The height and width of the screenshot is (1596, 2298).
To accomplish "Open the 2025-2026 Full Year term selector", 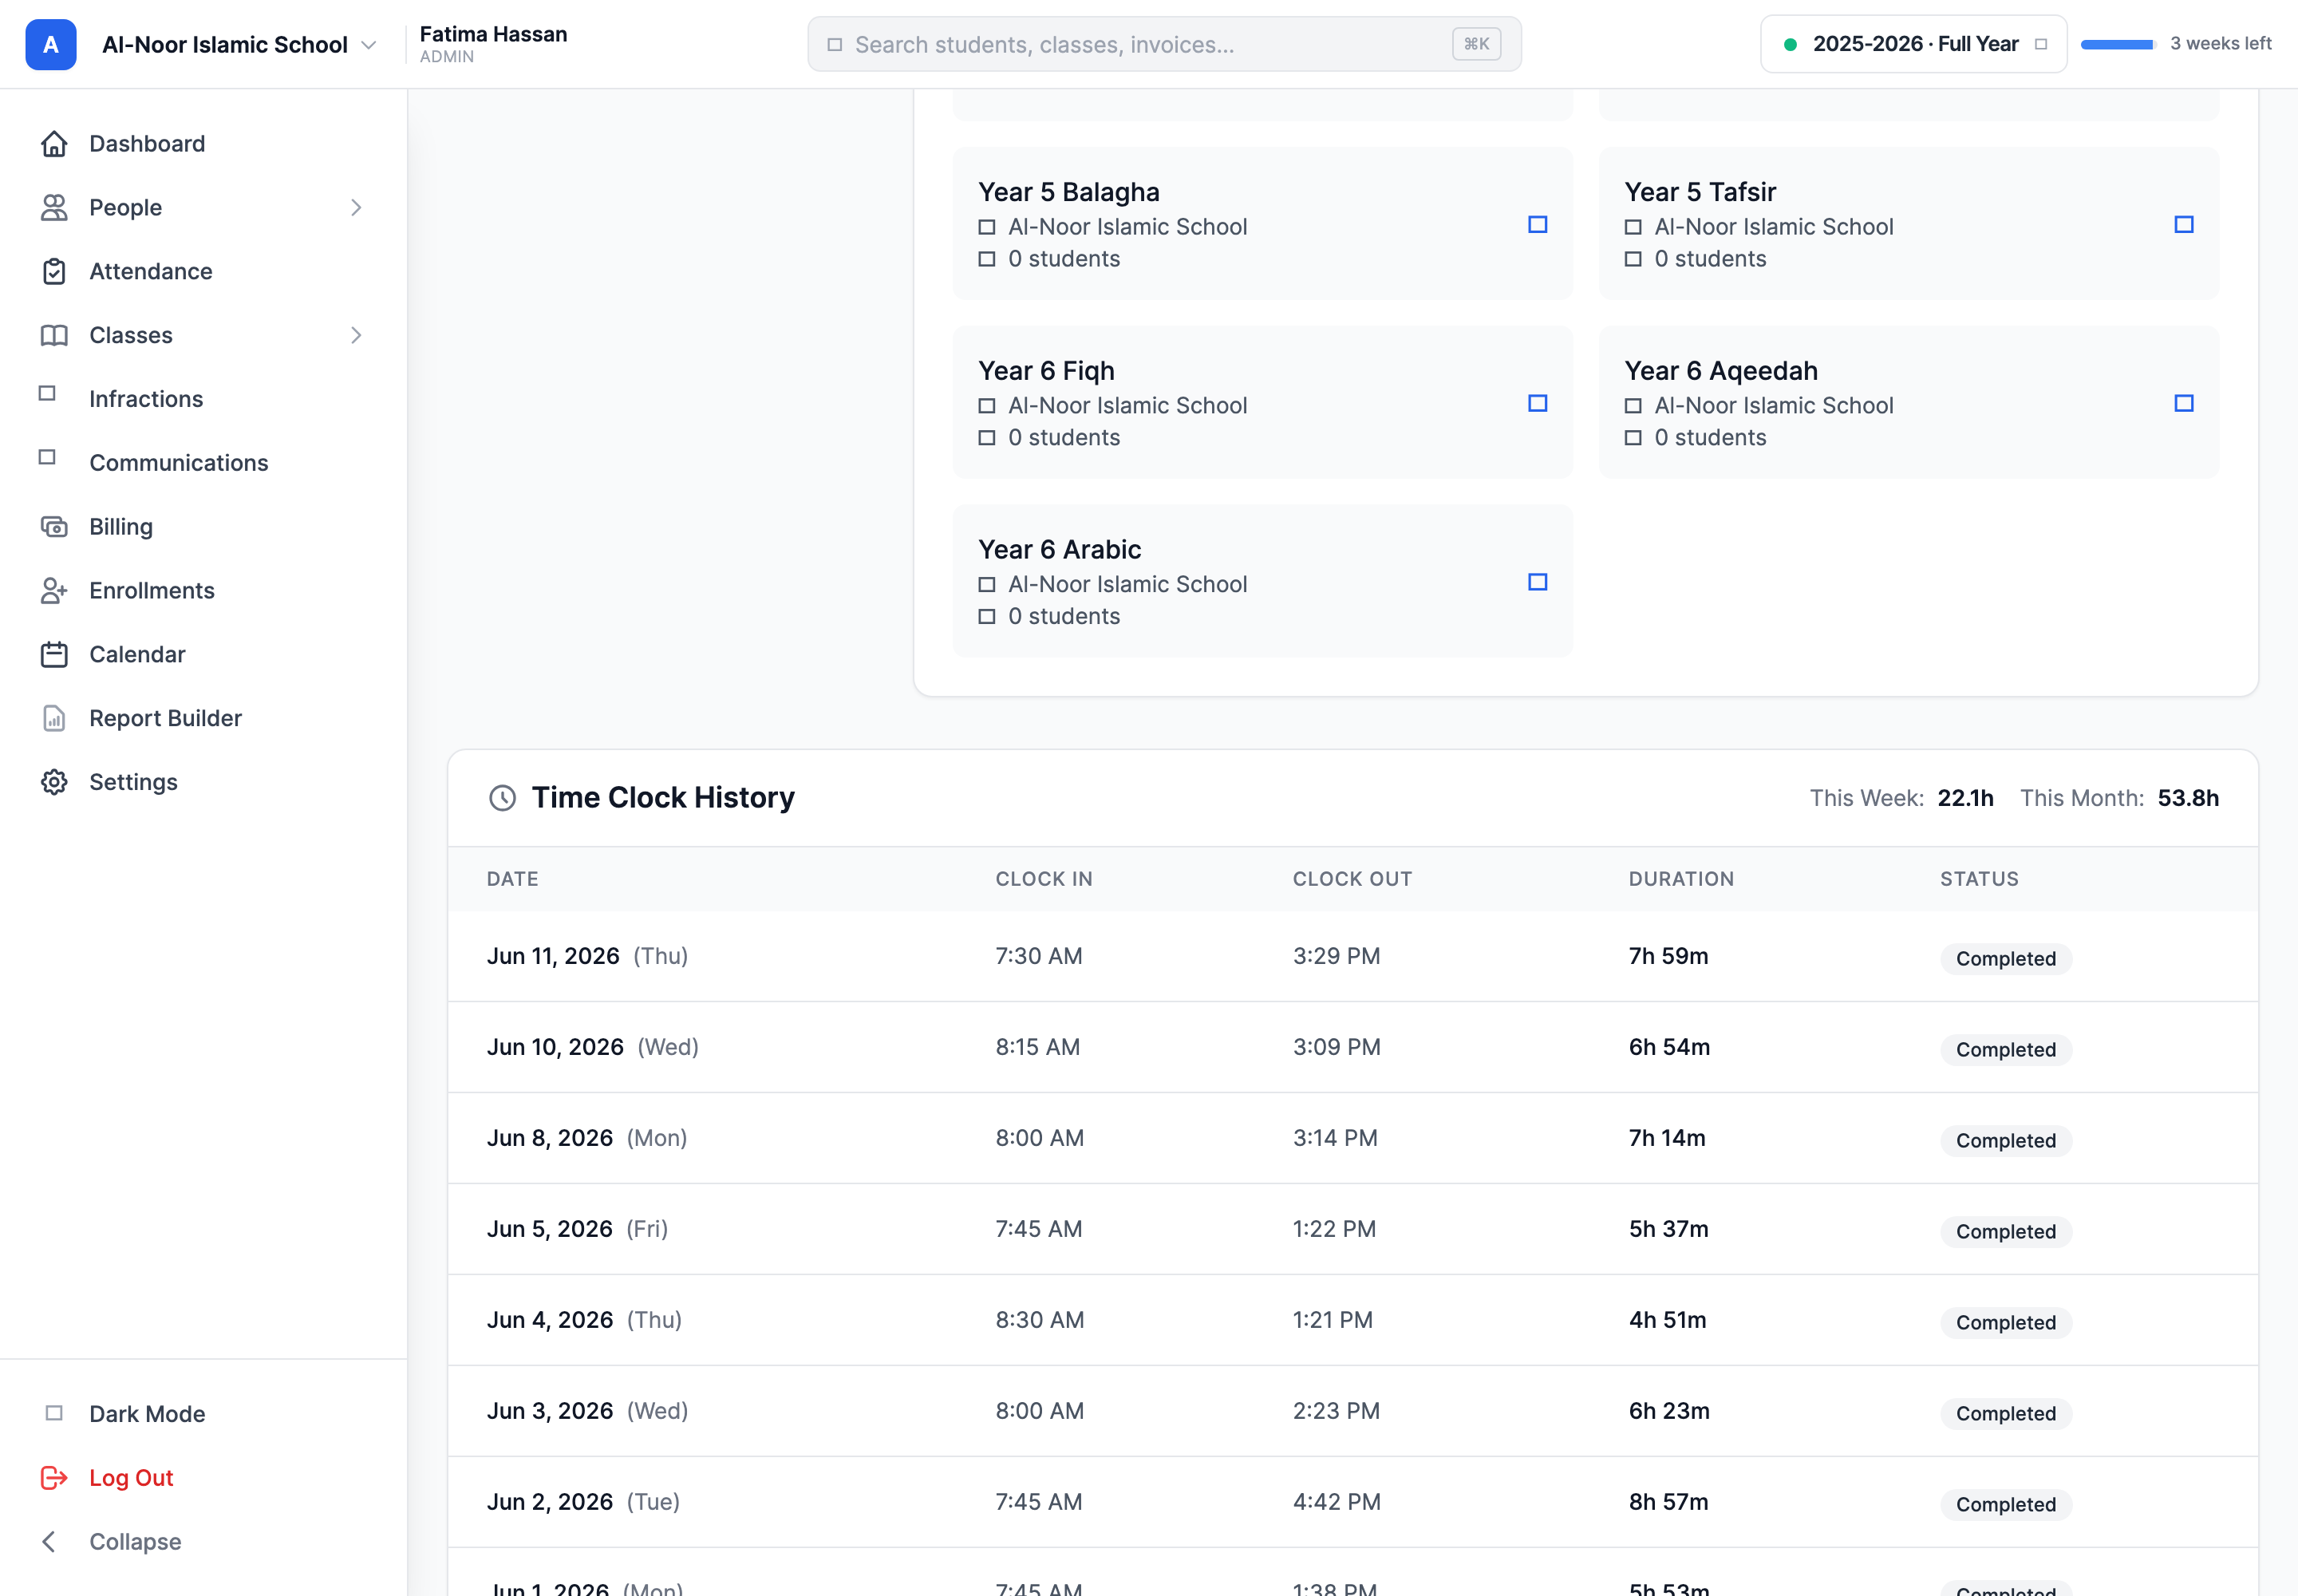I will [1913, 45].
